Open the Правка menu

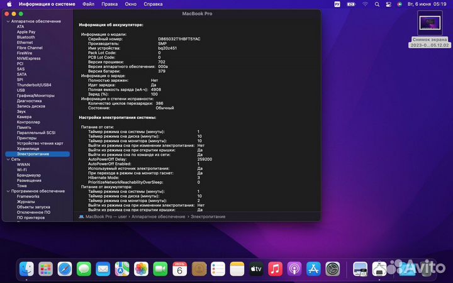(109, 4)
